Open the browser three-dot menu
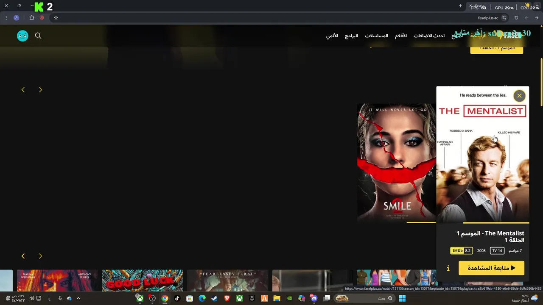 (x=6, y=18)
